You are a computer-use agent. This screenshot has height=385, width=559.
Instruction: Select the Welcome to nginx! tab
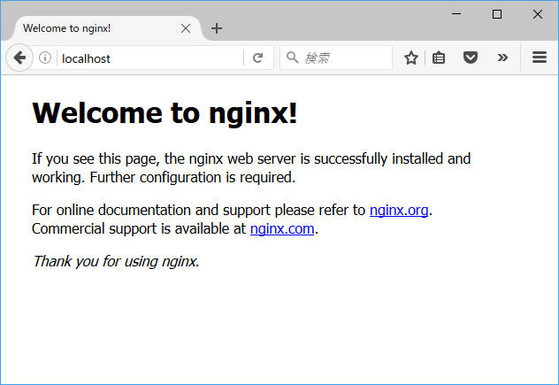coord(107,28)
